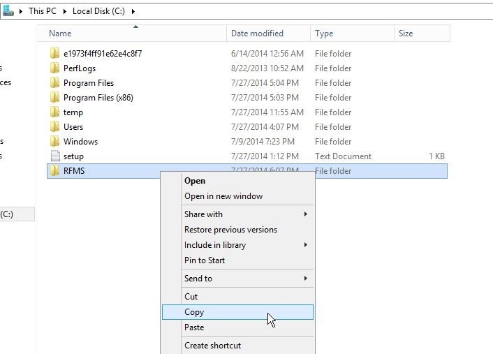Select the Users folder name

tap(73, 126)
